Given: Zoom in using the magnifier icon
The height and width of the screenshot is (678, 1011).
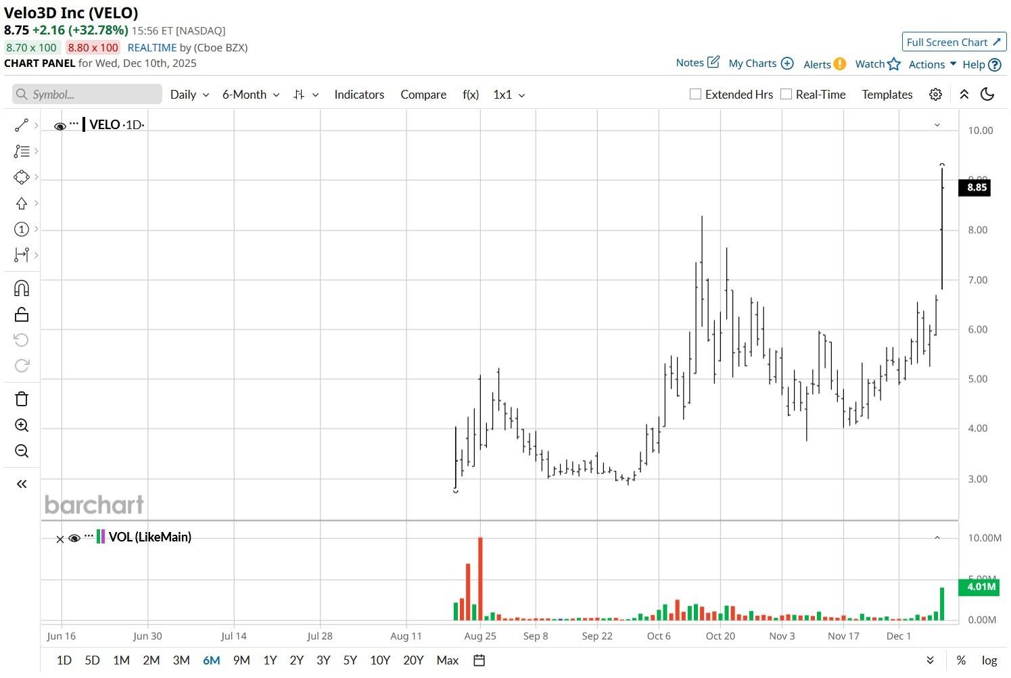Looking at the screenshot, I should (21, 425).
